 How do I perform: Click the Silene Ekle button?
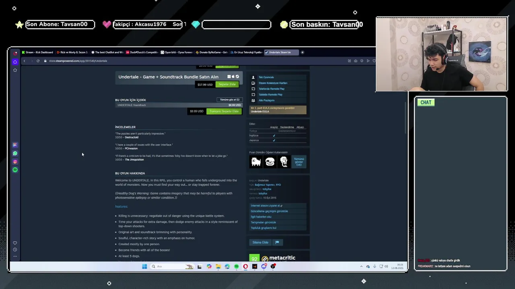pyautogui.click(x=260, y=242)
